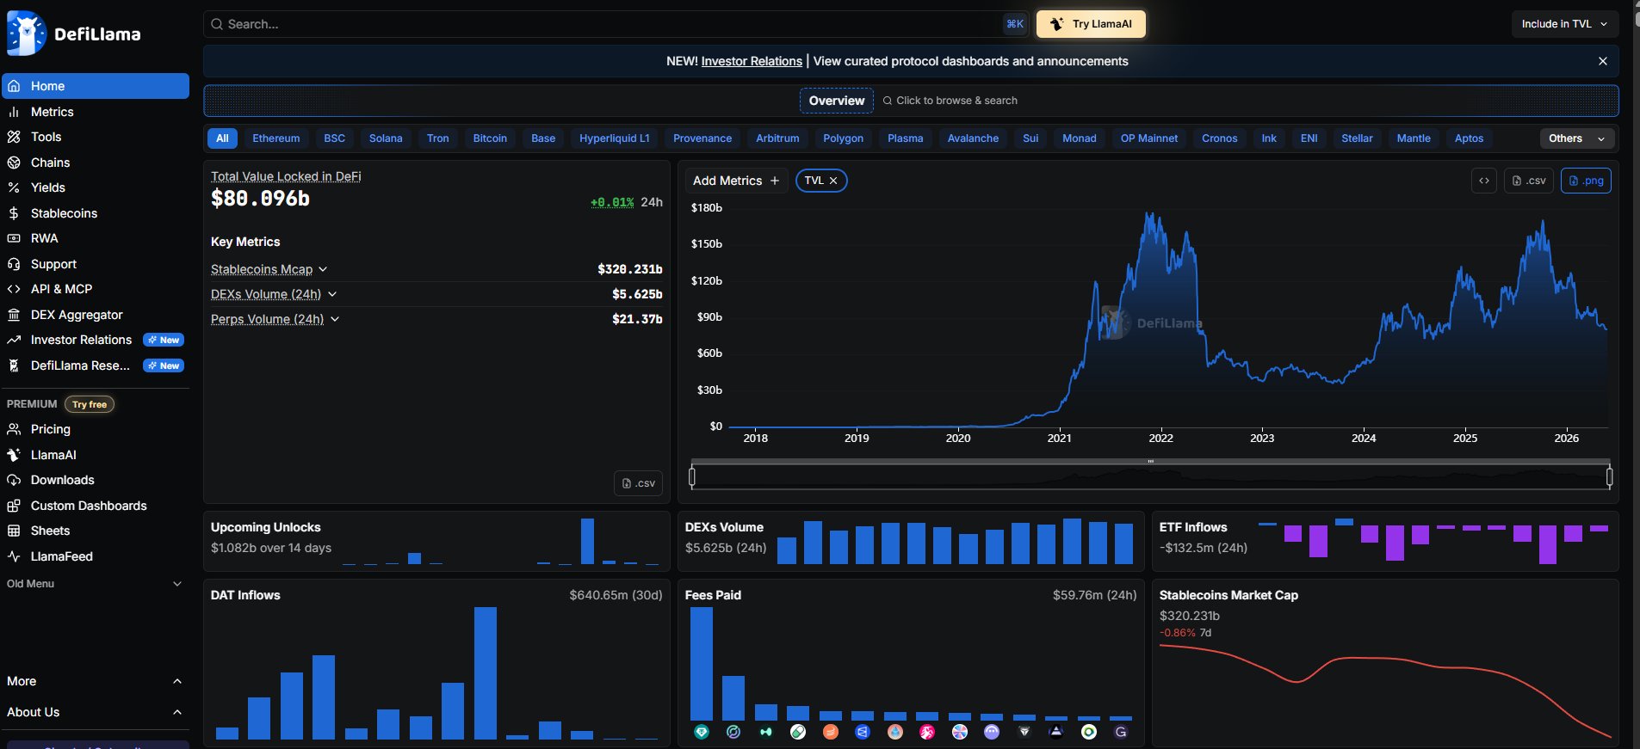Open the Investor Relations banner link

pyautogui.click(x=752, y=61)
